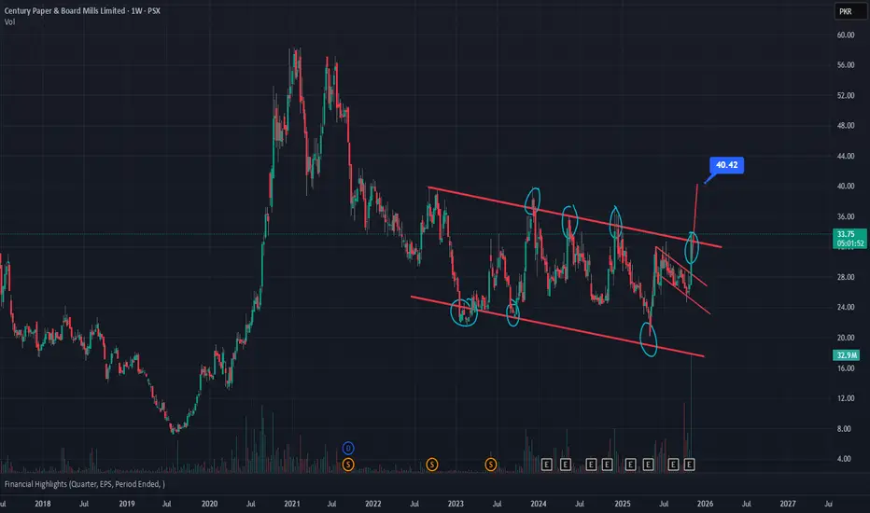Select the 40.42 price target callout
Image resolution: width=870 pixels, height=513 pixels.
[x=726, y=165]
